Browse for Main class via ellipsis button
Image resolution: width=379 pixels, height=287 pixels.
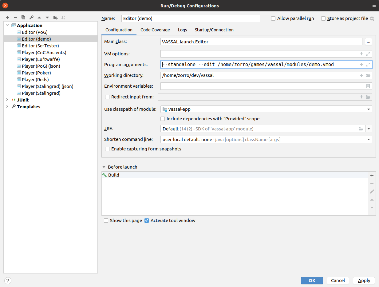pos(368,42)
